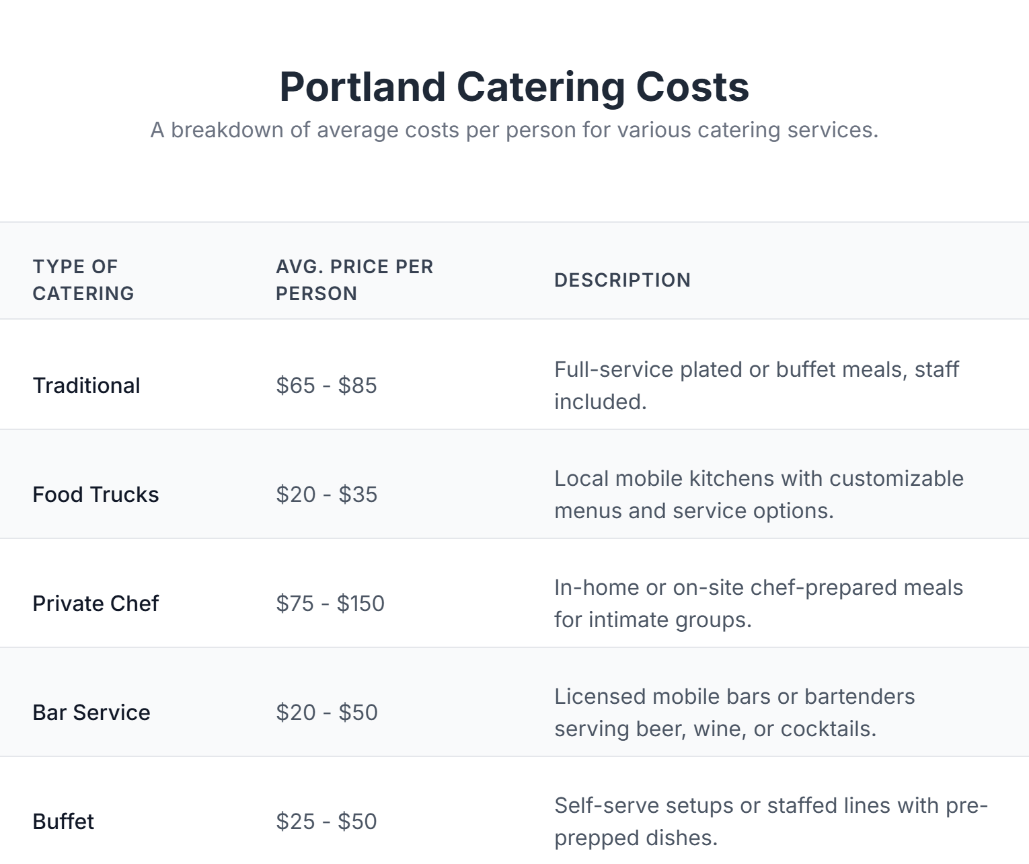Click the self-serve setups description text
1029x864 pixels.
click(771, 822)
